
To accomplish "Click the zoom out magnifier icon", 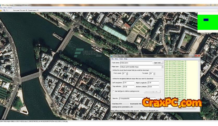I will 7,10.
